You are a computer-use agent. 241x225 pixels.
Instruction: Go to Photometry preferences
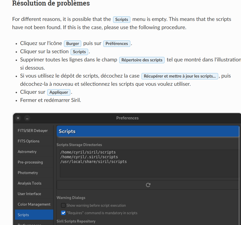click(28, 173)
